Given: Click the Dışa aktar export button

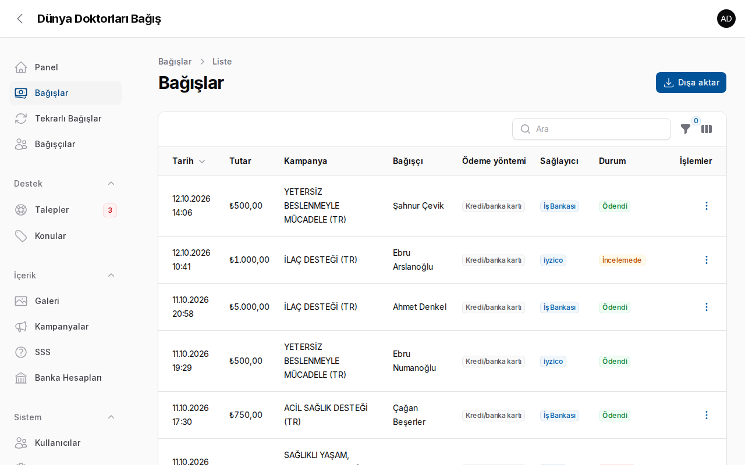Looking at the screenshot, I should click(691, 83).
